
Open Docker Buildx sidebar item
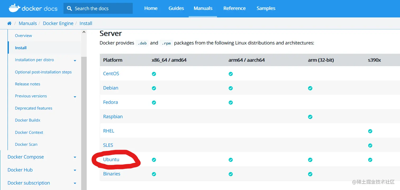click(x=28, y=120)
